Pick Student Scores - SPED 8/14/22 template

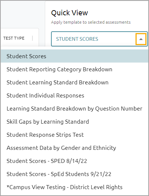[74, 161]
